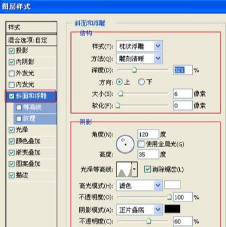Image resolution: width=226 pixels, height=227 pixels.
Task: Uncheck 消除锯齿 (Anti-aliased) checkbox
Action: pos(147,169)
